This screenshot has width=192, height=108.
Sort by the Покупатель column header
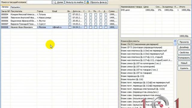pyautogui.click(x=23, y=11)
